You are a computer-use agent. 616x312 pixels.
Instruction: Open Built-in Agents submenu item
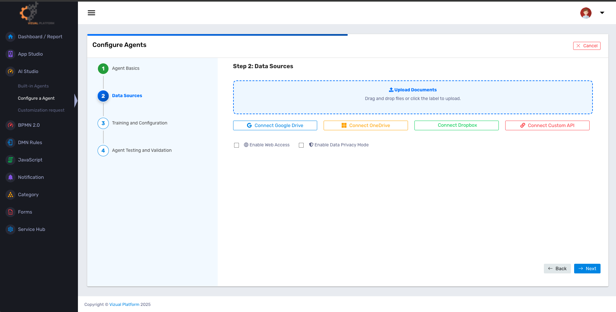point(33,86)
